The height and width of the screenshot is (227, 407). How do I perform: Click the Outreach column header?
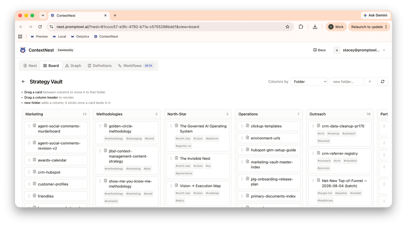click(340, 114)
